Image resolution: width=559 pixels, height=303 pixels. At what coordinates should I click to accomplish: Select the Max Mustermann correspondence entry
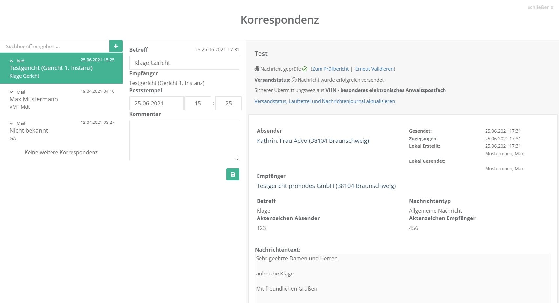pos(61,99)
